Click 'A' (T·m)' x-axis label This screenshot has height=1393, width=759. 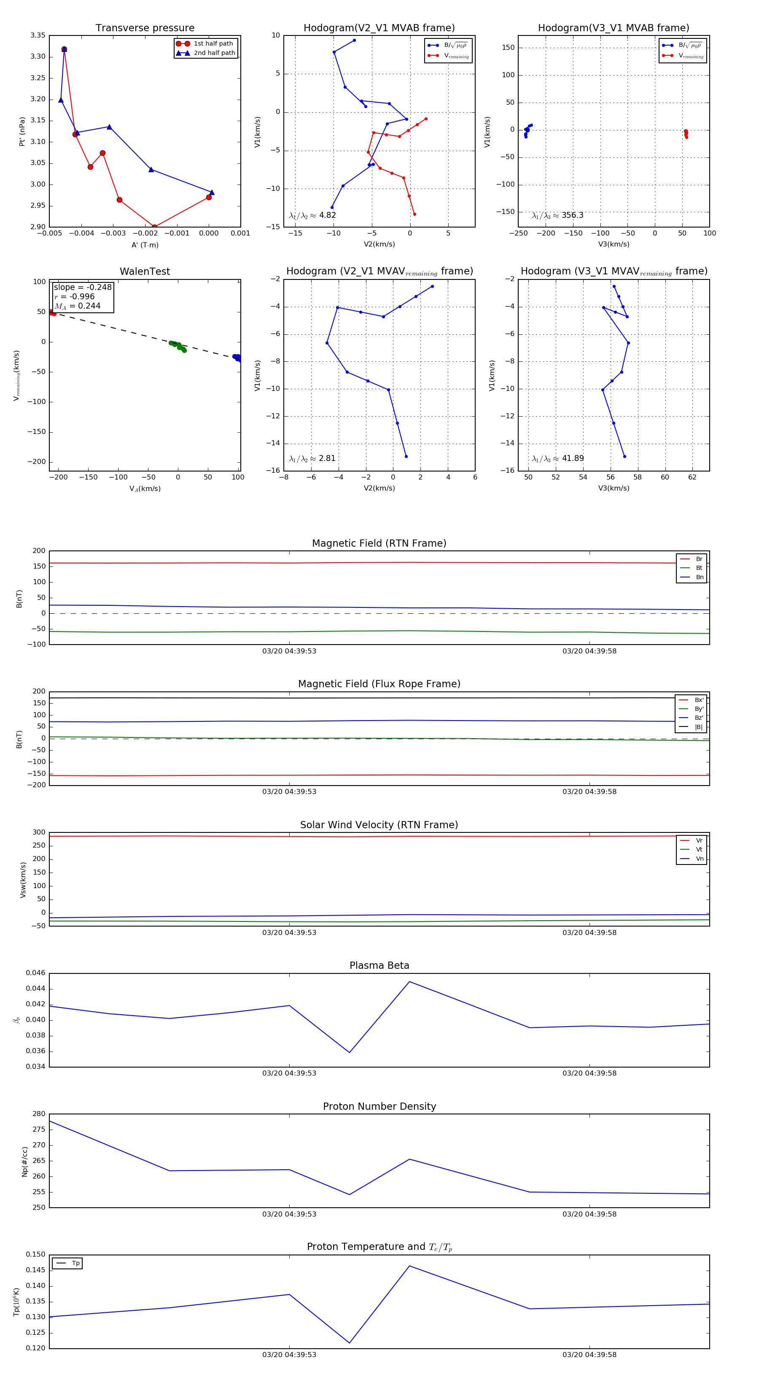pos(145,245)
